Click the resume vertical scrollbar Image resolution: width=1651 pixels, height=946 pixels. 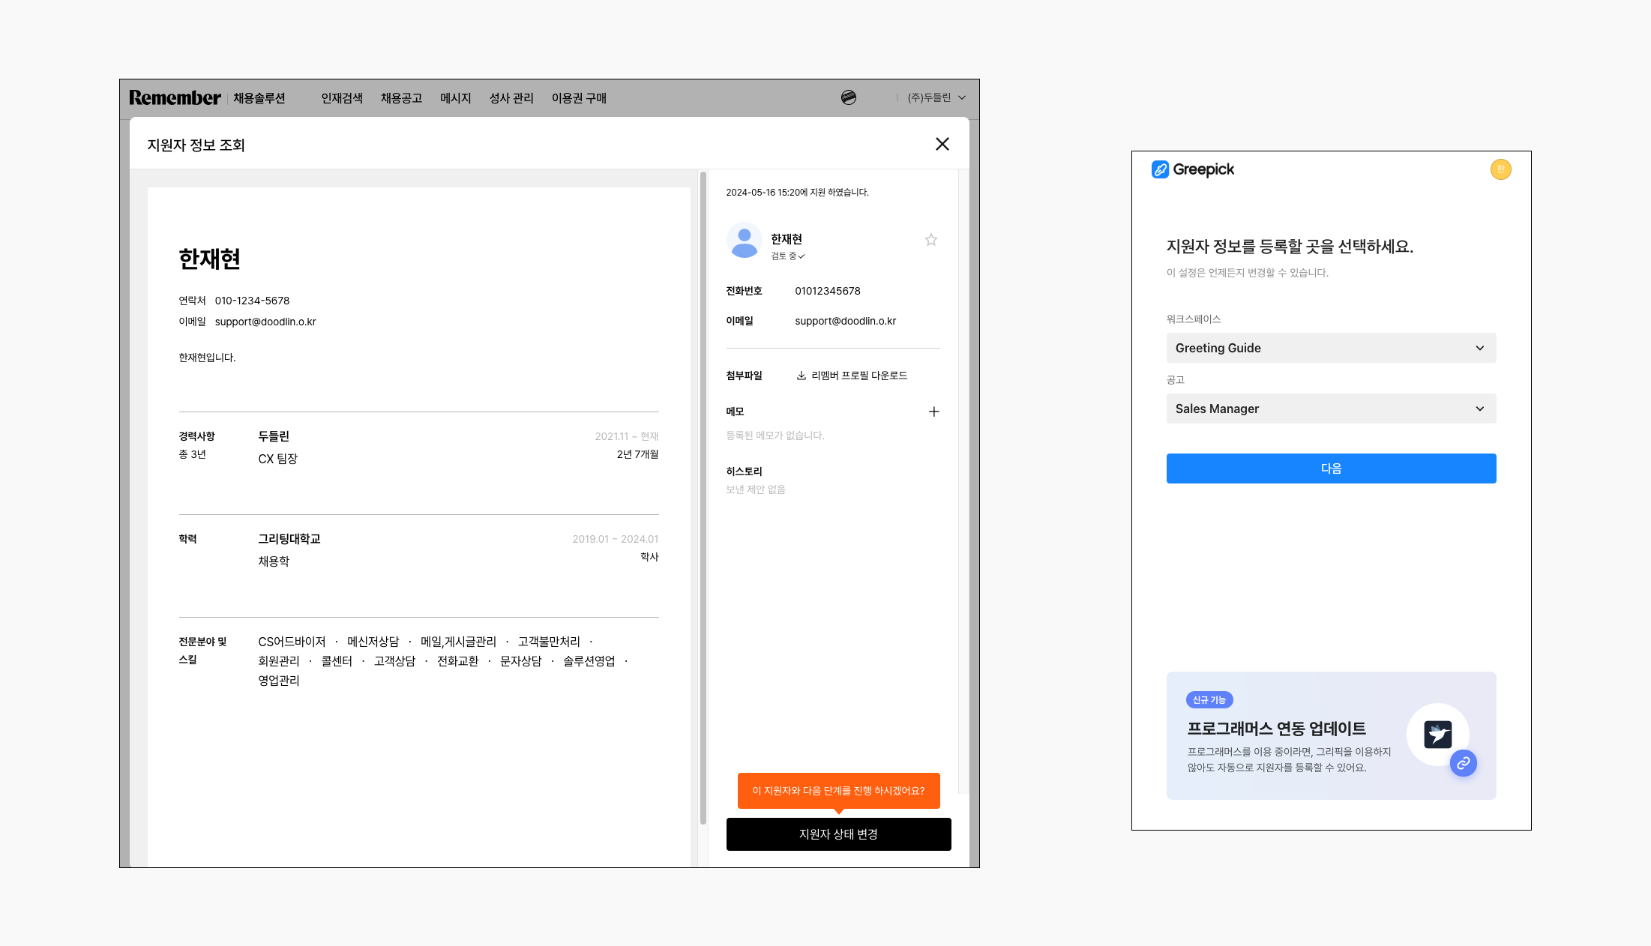(703, 498)
